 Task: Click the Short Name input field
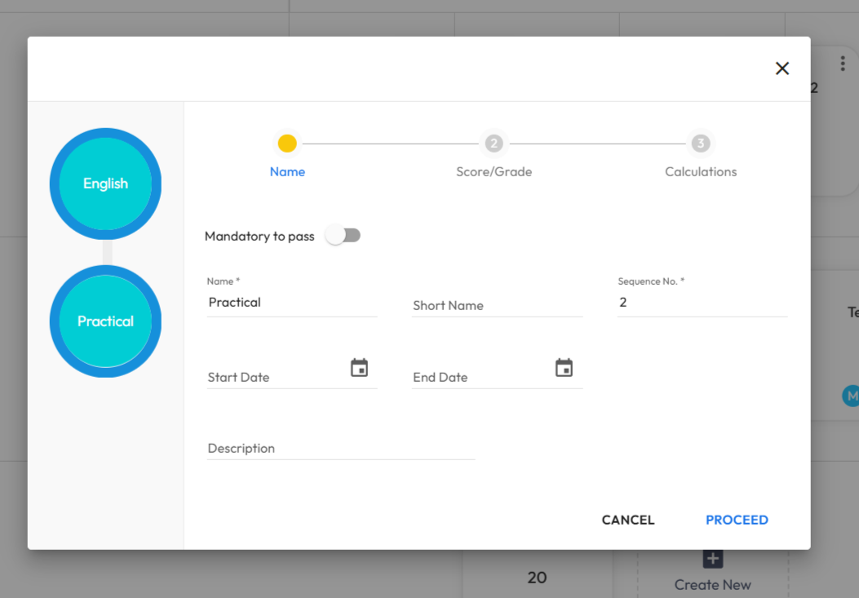click(x=496, y=305)
